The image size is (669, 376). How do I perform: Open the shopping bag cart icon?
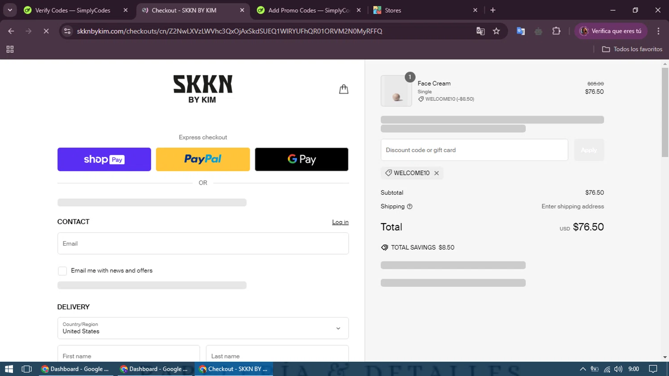(x=343, y=89)
